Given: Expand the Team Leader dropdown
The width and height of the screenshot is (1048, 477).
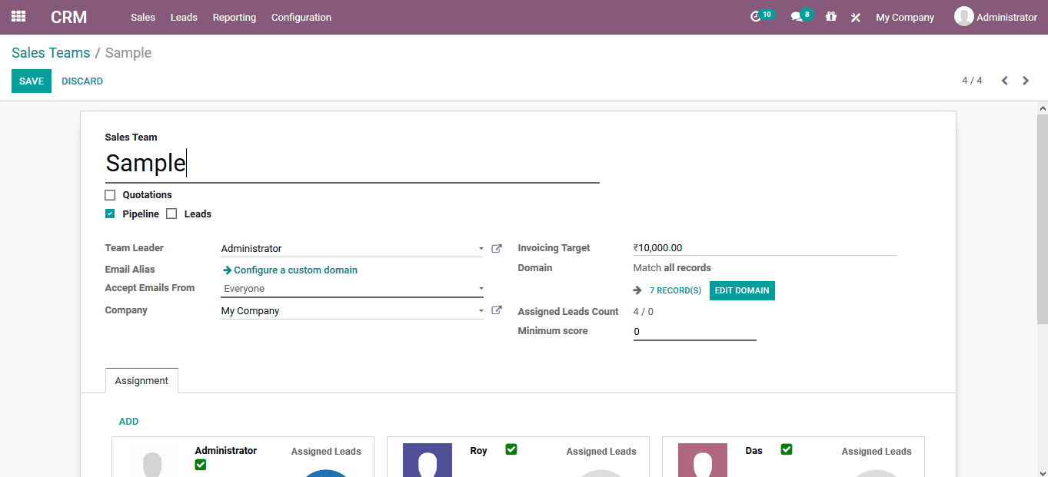Looking at the screenshot, I should [481, 248].
